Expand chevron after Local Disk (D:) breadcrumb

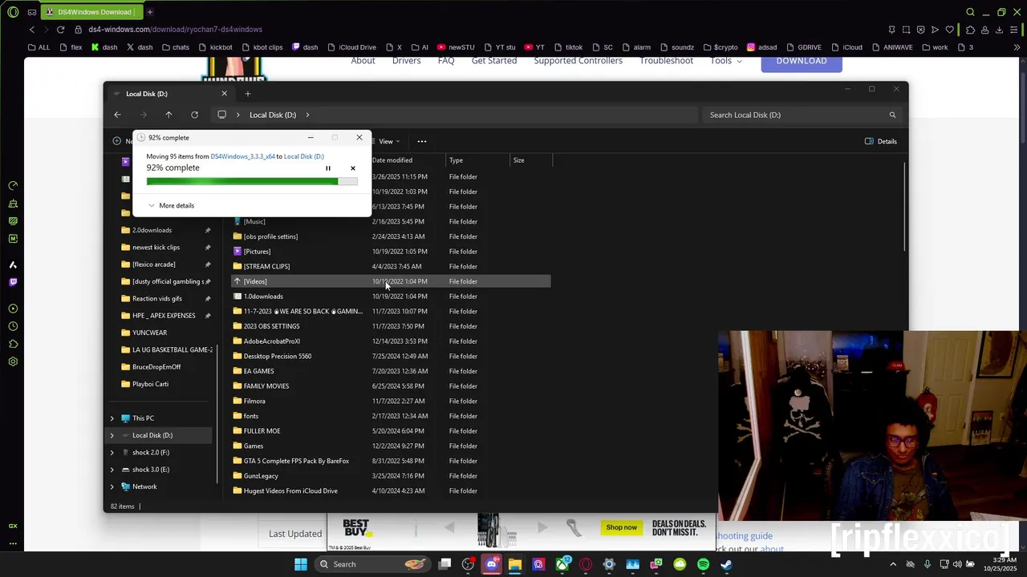click(307, 115)
